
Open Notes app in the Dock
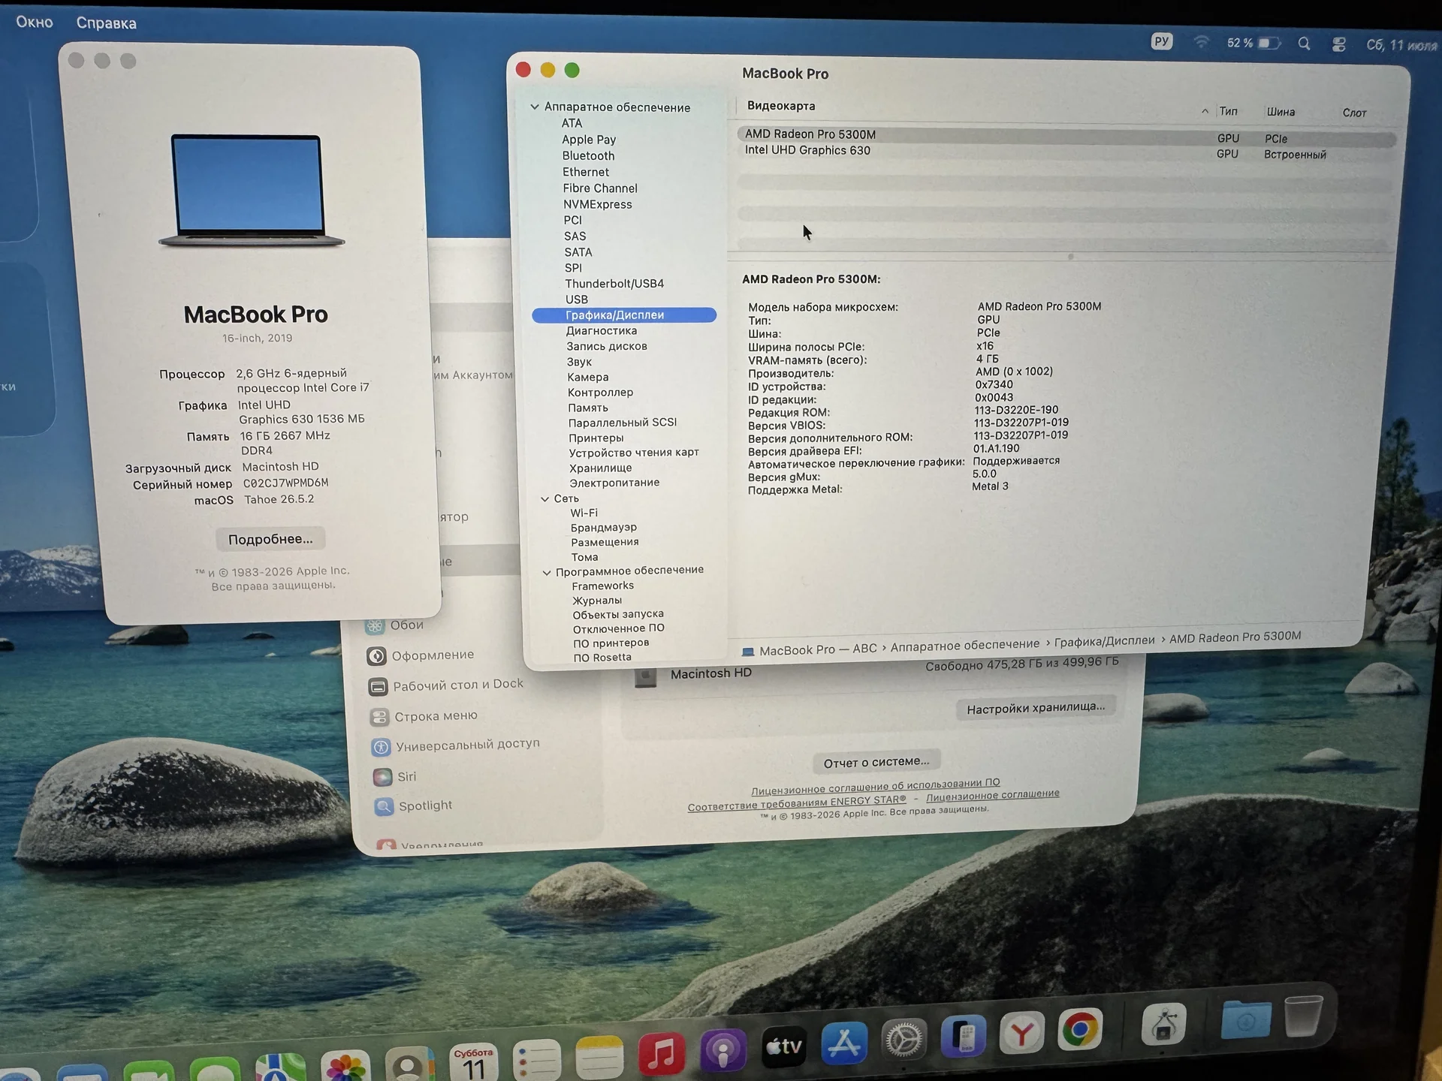(599, 1057)
